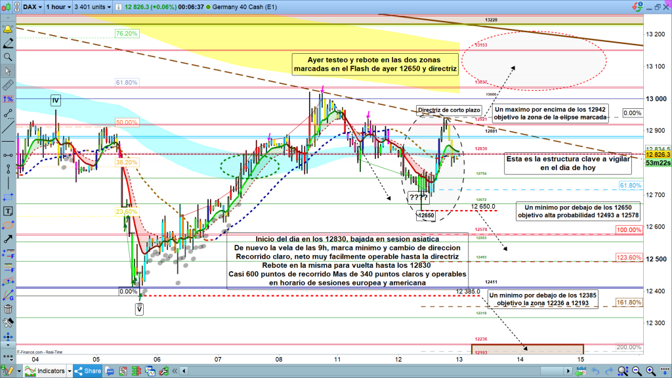
Task: Select the text annotation tool
Action: [8, 211]
